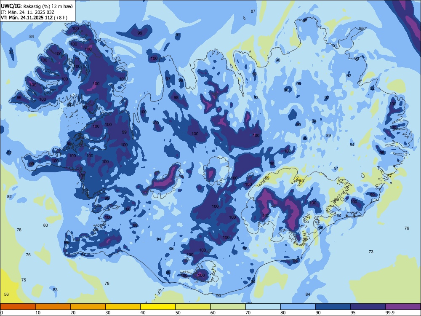Click the legend tick label '50'
The image size is (421, 316).
(x=178, y=313)
